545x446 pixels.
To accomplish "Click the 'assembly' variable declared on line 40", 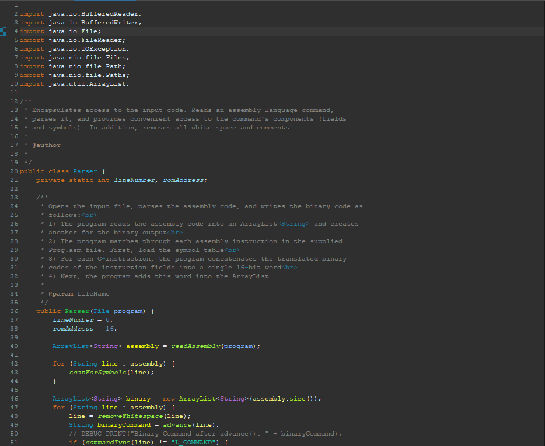I will tap(142, 346).
